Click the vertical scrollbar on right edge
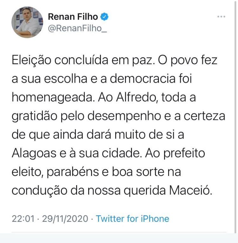The height and width of the screenshot is (243, 238). (235, 116)
